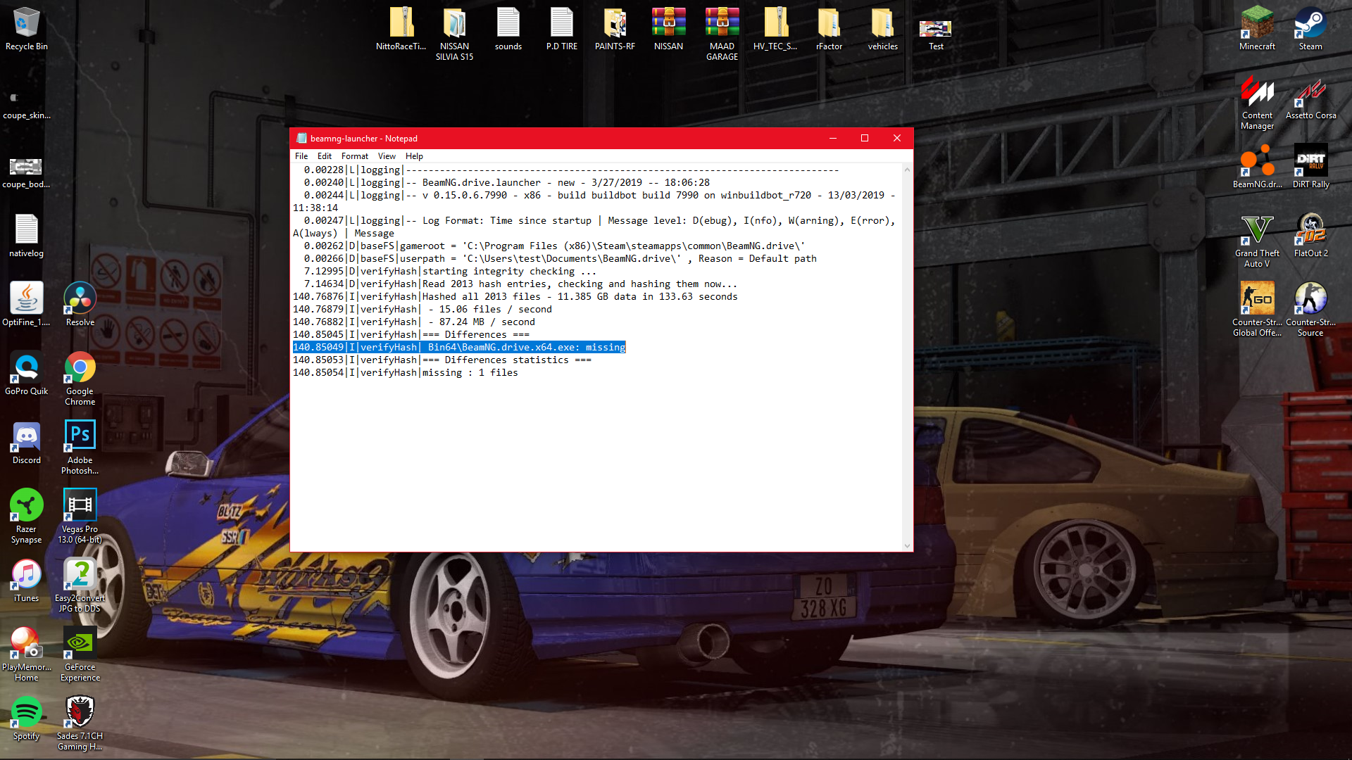The height and width of the screenshot is (760, 1352).
Task: Open the File menu in Notepad
Action: 301,156
